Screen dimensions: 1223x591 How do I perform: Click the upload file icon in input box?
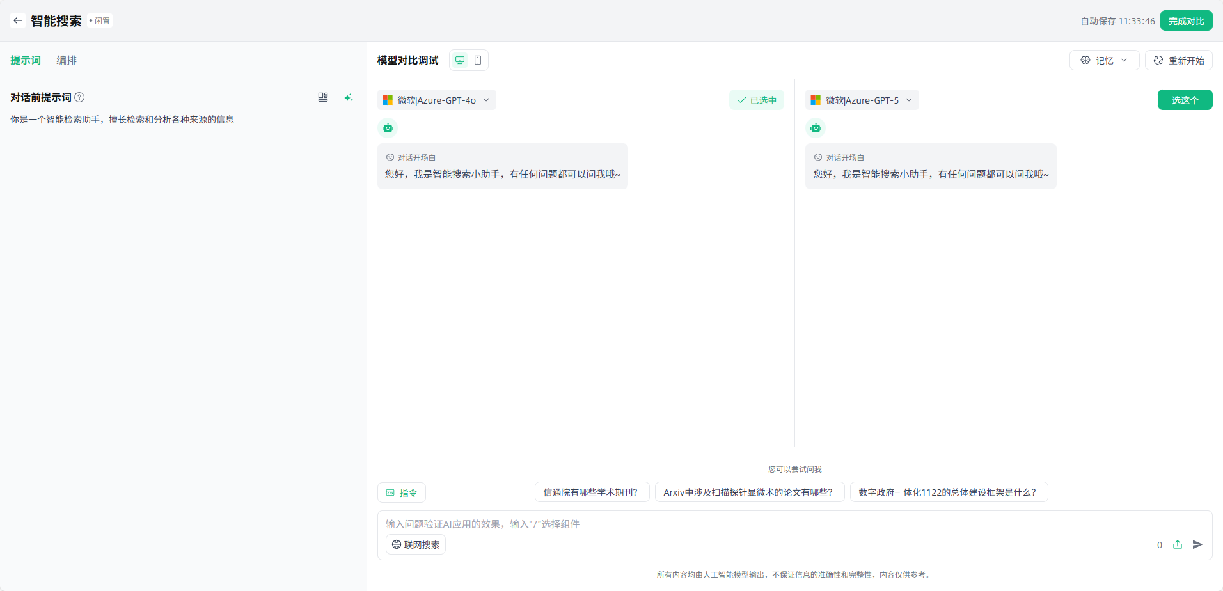(x=1178, y=544)
